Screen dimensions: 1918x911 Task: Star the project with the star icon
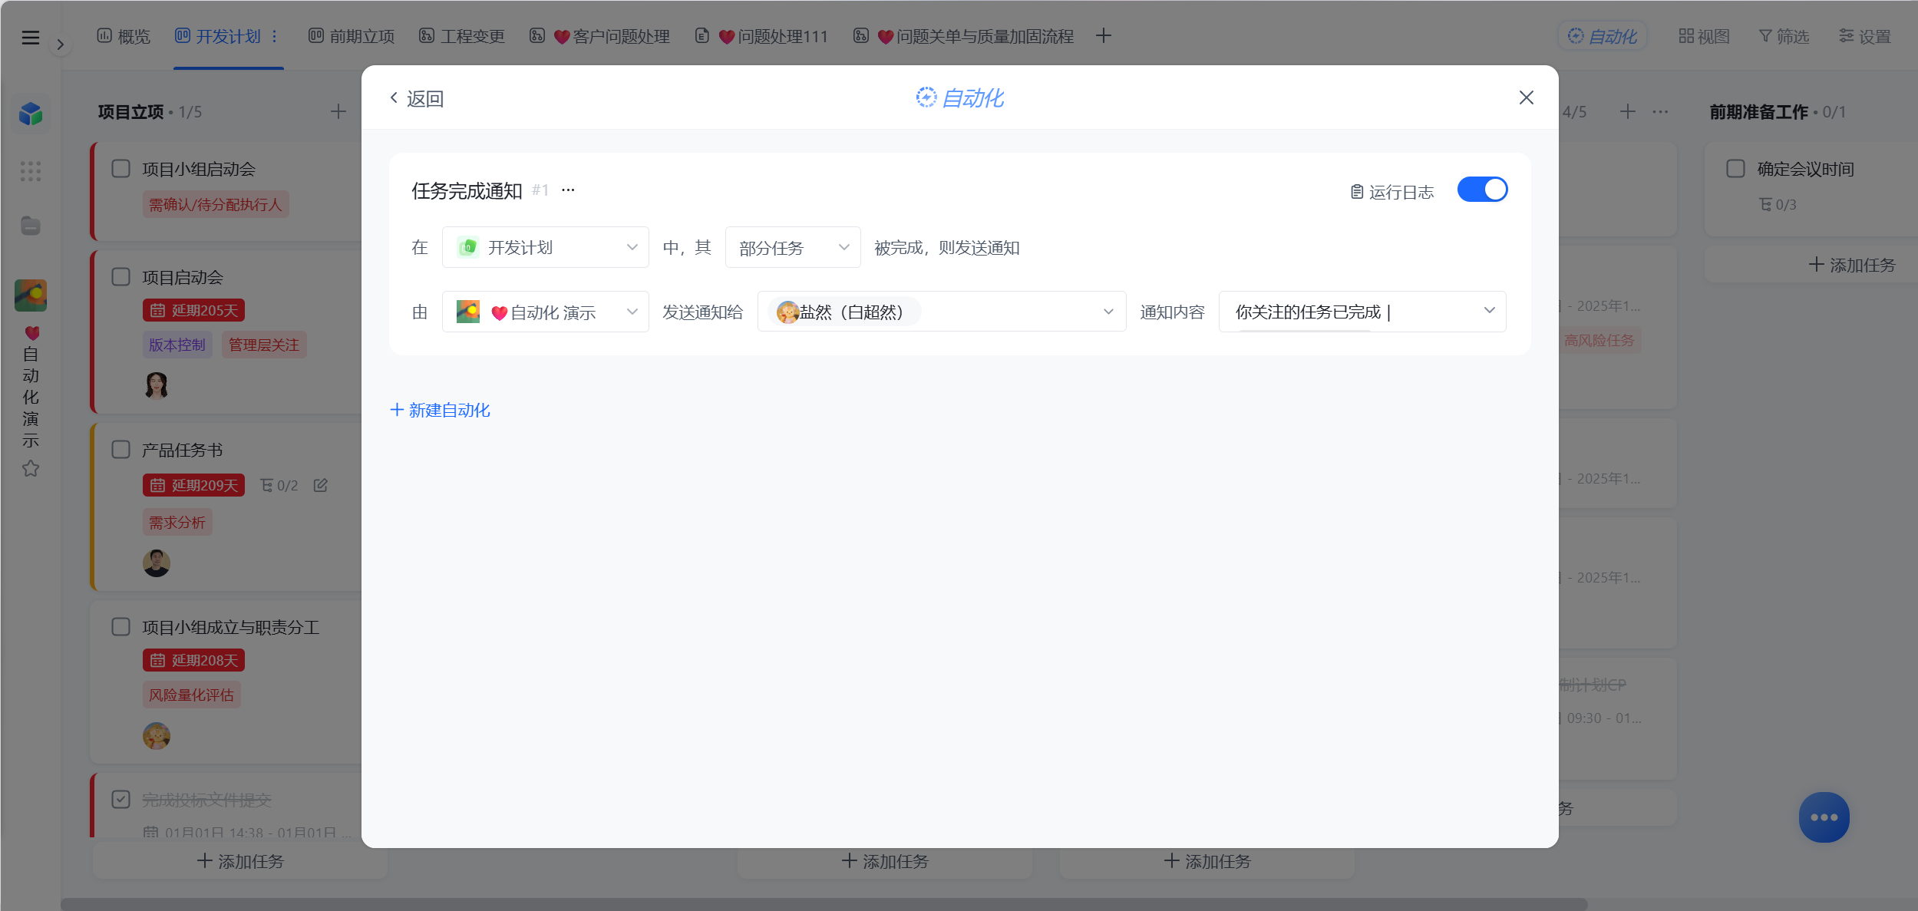coord(31,468)
